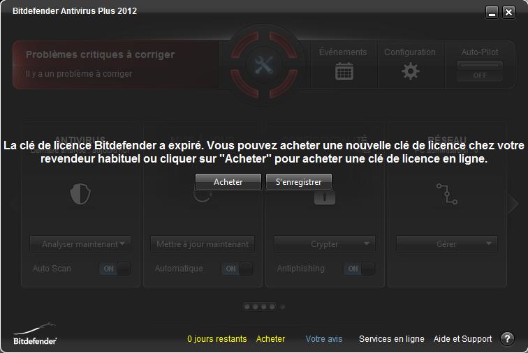Expand the Crypter dropdown
The image size is (528, 353).
(x=325, y=243)
